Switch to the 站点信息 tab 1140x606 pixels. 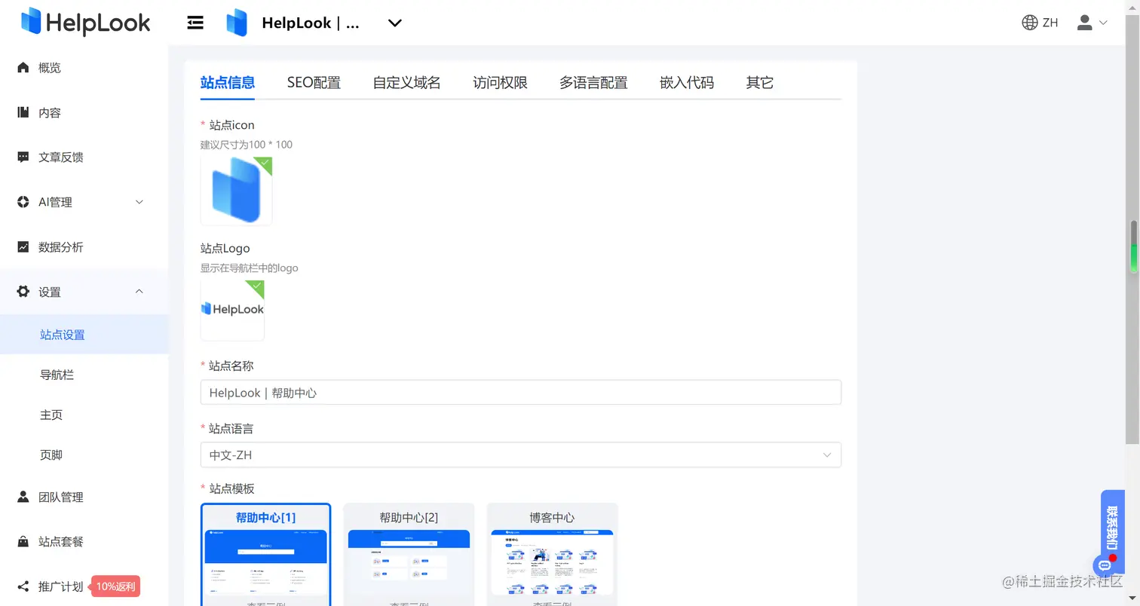pos(228,83)
